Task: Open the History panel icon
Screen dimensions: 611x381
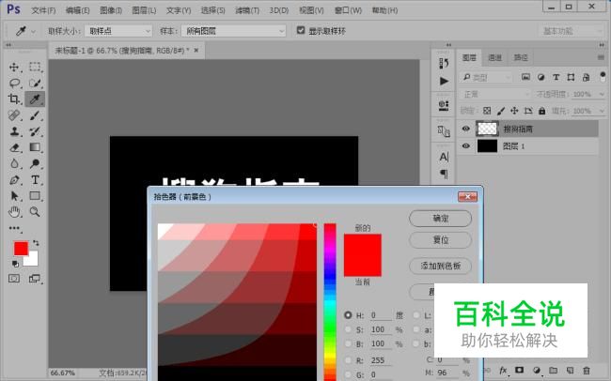Action: coord(444,64)
